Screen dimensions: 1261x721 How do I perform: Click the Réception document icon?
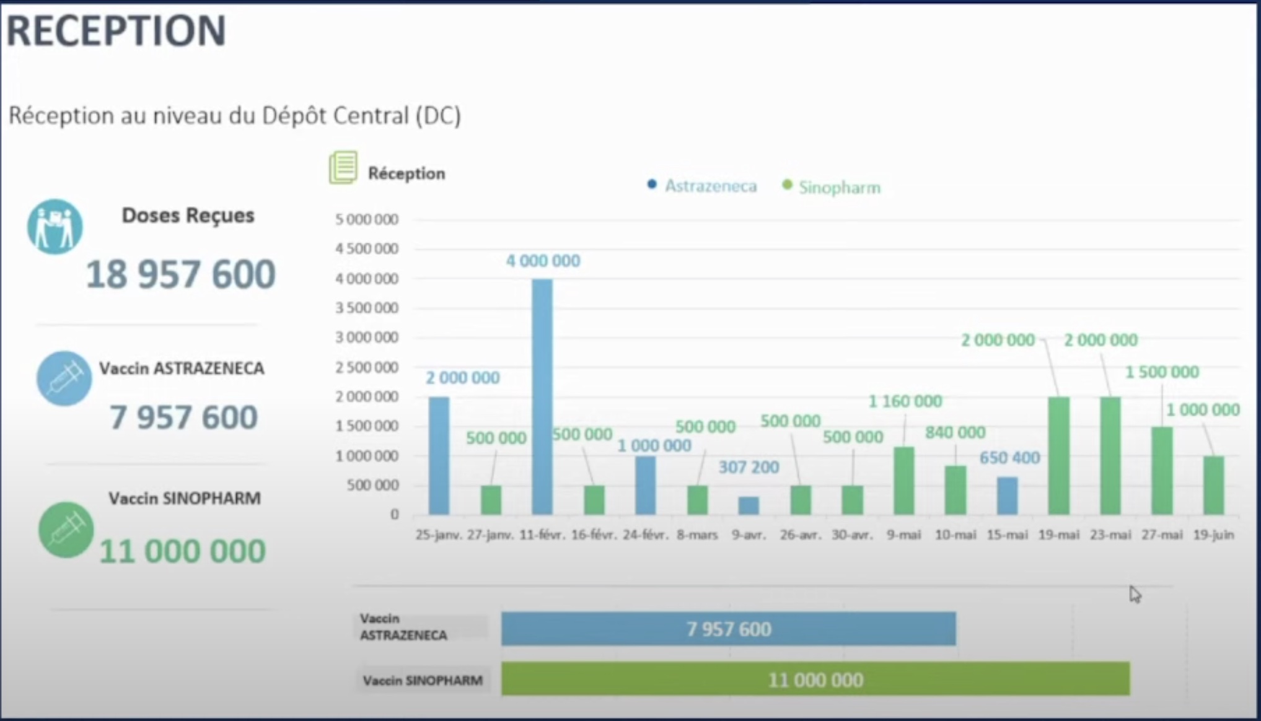pyautogui.click(x=343, y=168)
